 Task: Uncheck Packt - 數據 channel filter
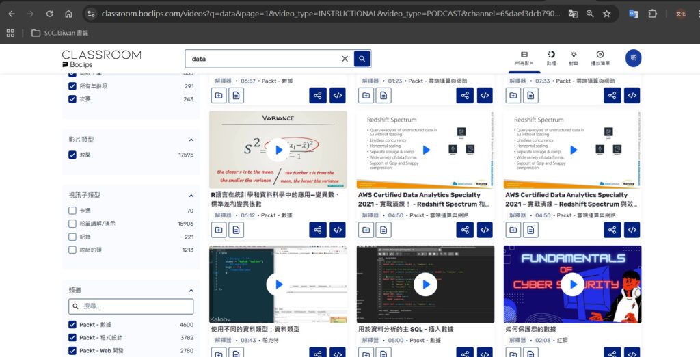click(72, 325)
